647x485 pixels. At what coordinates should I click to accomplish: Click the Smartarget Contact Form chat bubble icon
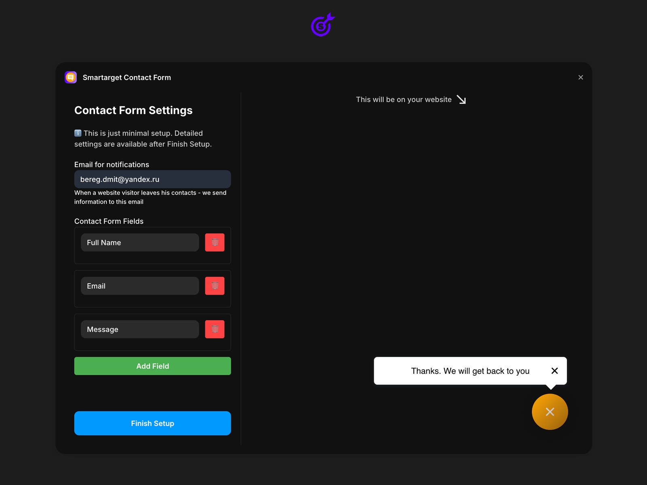coord(70,77)
